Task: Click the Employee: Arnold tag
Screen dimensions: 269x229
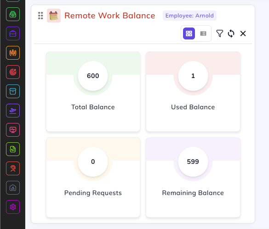Action: point(189,16)
